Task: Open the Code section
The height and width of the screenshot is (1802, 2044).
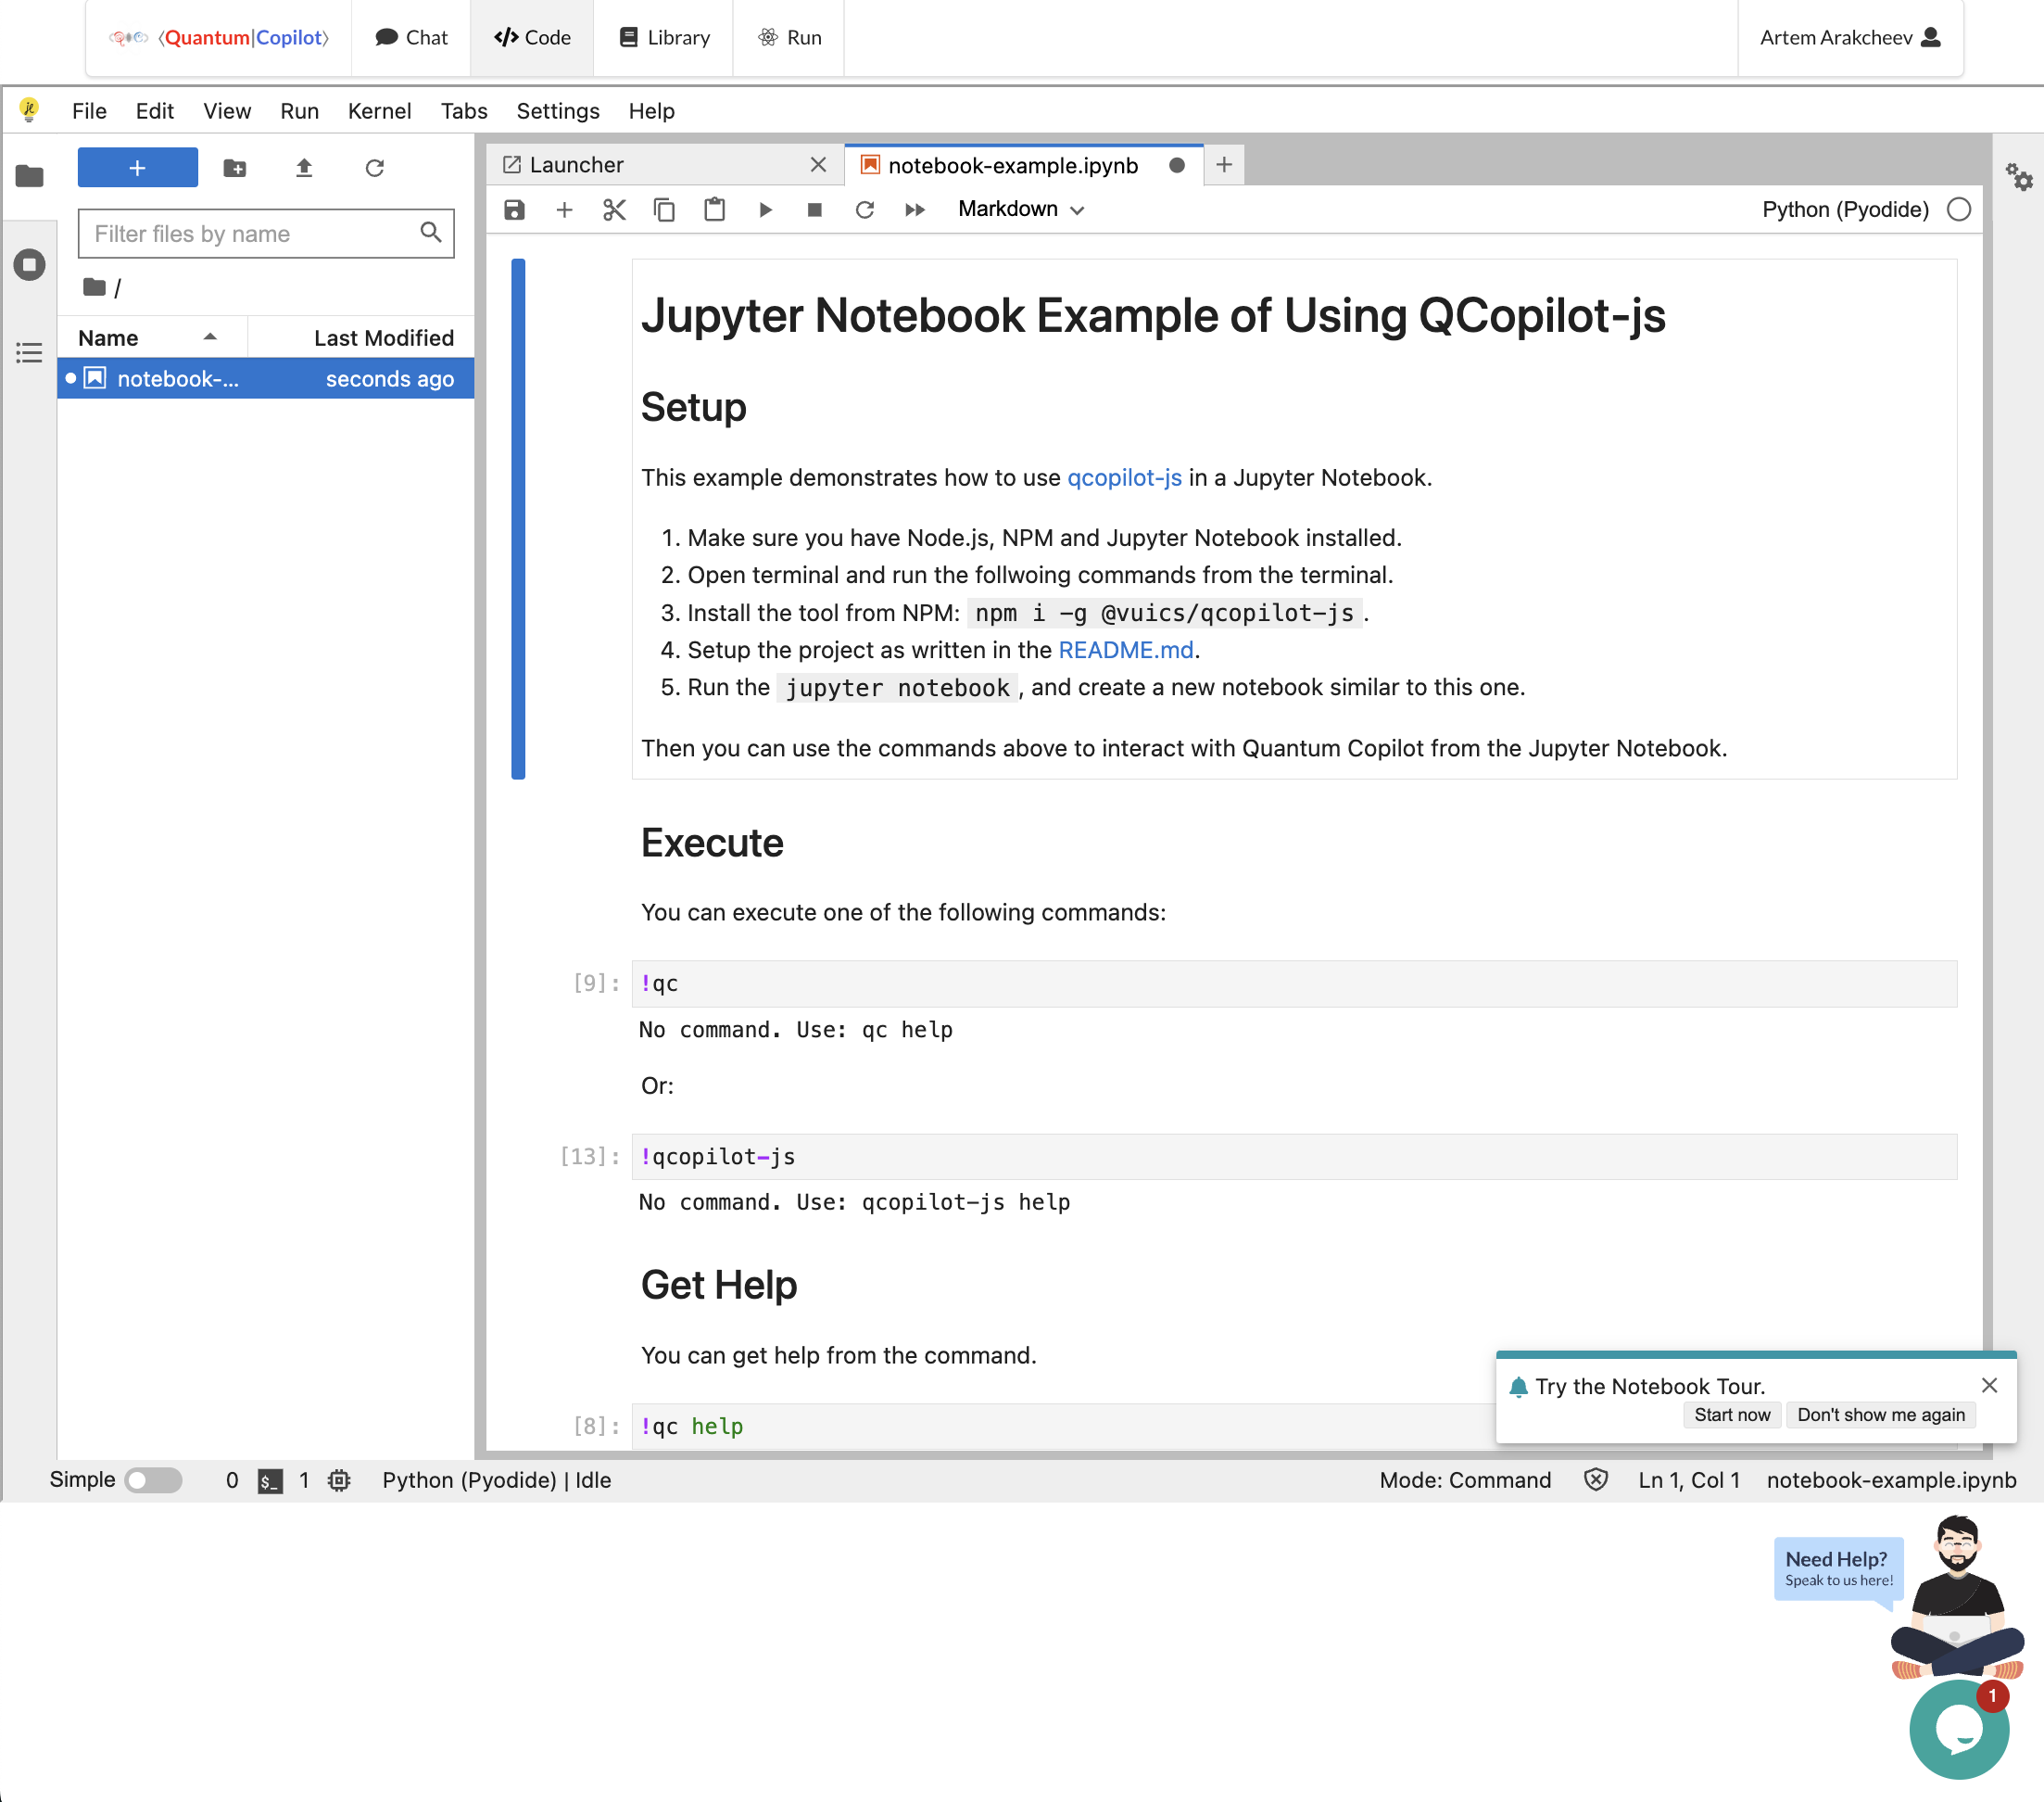Action: coord(532,38)
